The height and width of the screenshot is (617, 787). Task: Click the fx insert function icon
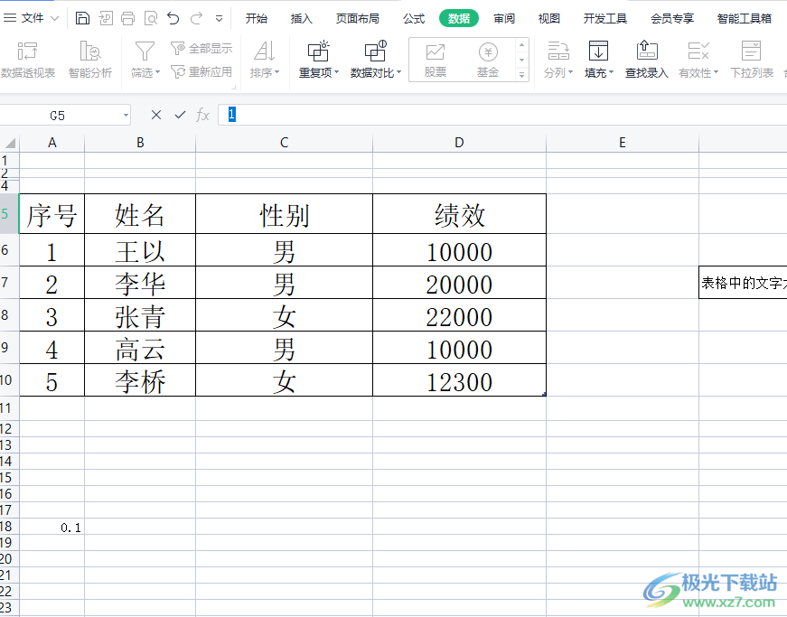point(202,115)
